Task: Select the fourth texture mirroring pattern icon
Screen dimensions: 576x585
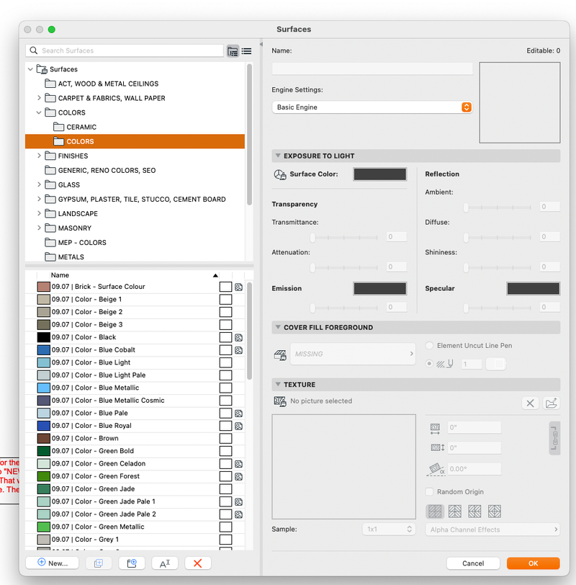Action: (495, 511)
